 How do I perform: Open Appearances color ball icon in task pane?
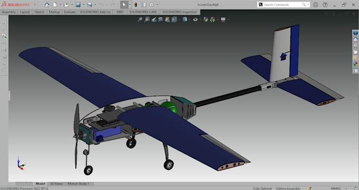click(x=355, y=64)
